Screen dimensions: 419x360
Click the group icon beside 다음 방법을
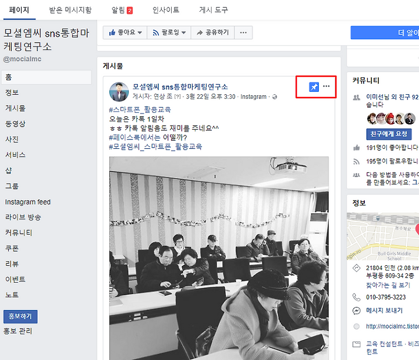356,175
